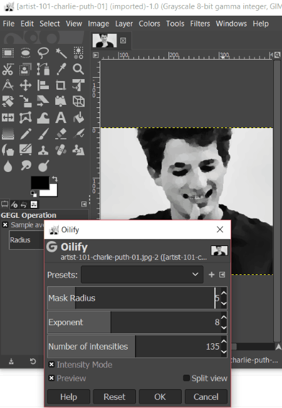
Task: Select the Measure compass tool
Action: pyautogui.click(x=8, y=85)
